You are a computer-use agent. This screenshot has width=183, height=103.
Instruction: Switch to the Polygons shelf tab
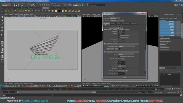18,8
